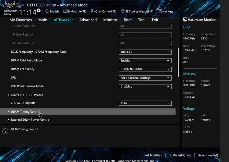Click the info icon in help panel
The width and height of the screenshot is (229, 162).
pos(5,131)
